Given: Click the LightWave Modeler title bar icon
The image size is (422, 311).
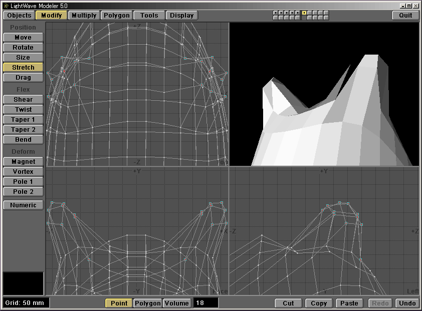Looking at the screenshot, I should coord(6,5).
